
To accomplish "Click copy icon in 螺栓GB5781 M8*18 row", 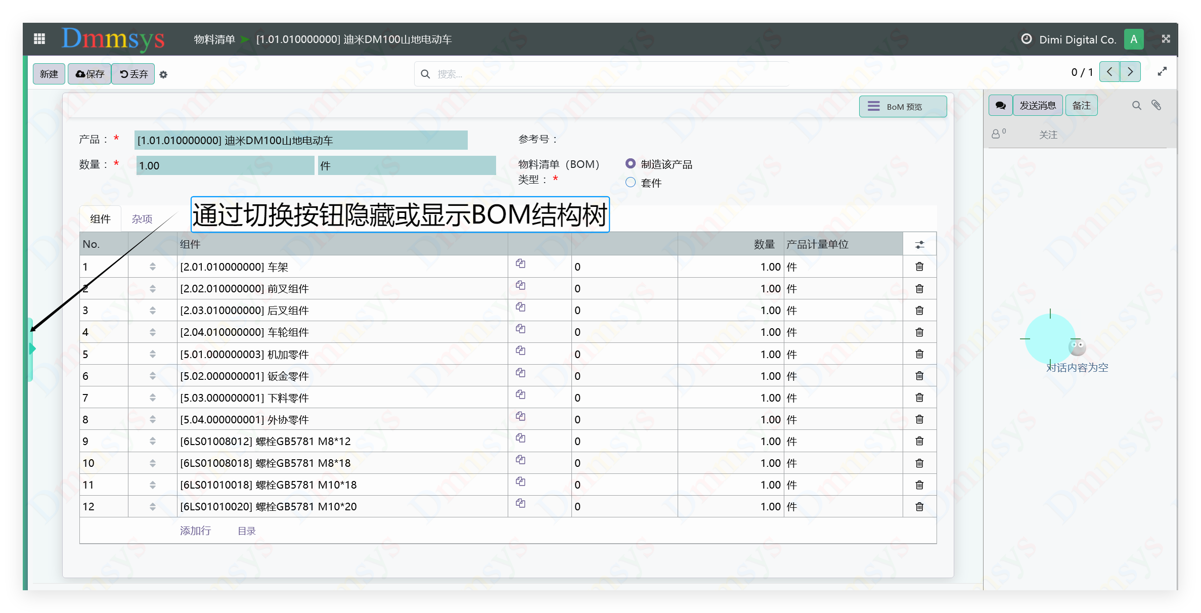I will 520,460.
